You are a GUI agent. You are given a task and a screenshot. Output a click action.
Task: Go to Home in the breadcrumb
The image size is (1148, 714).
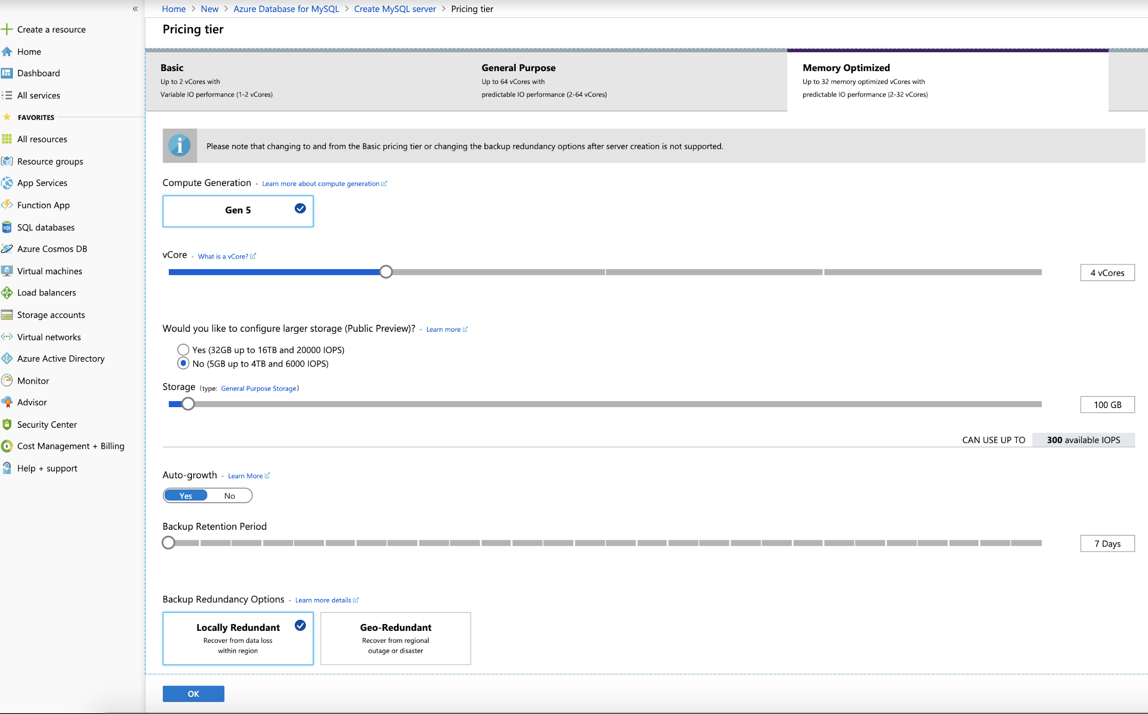pos(174,9)
